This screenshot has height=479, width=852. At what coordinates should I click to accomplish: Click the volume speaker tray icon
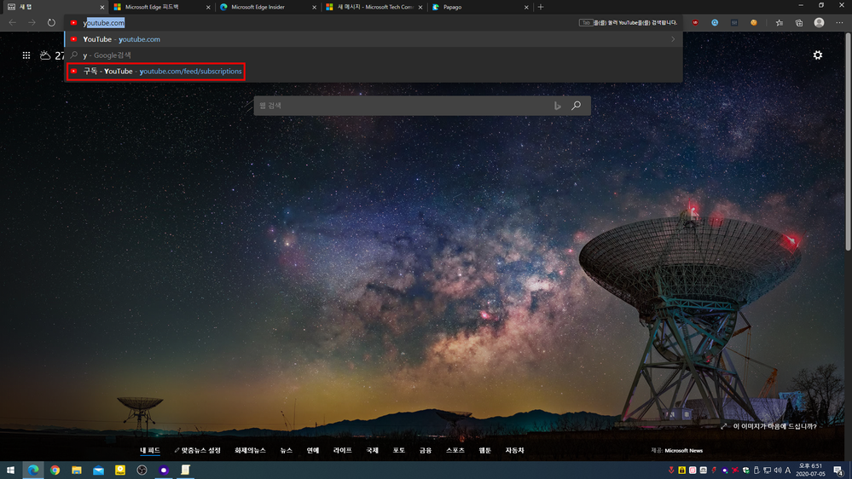click(x=778, y=470)
